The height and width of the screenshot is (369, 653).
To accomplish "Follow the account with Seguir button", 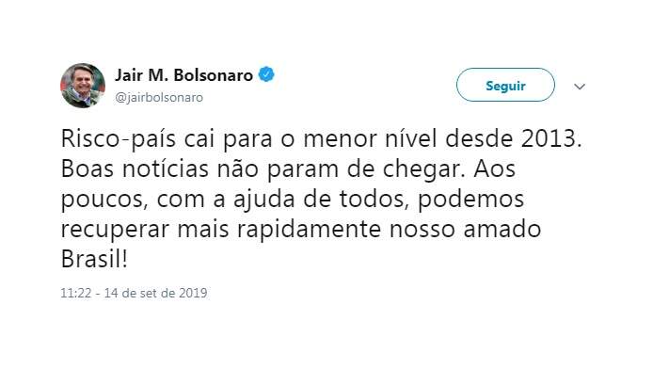I will click(505, 85).
